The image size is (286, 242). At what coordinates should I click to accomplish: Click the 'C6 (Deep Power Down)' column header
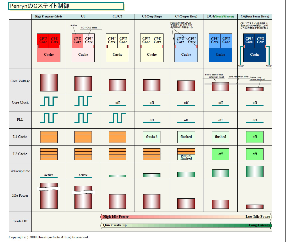(255, 17)
